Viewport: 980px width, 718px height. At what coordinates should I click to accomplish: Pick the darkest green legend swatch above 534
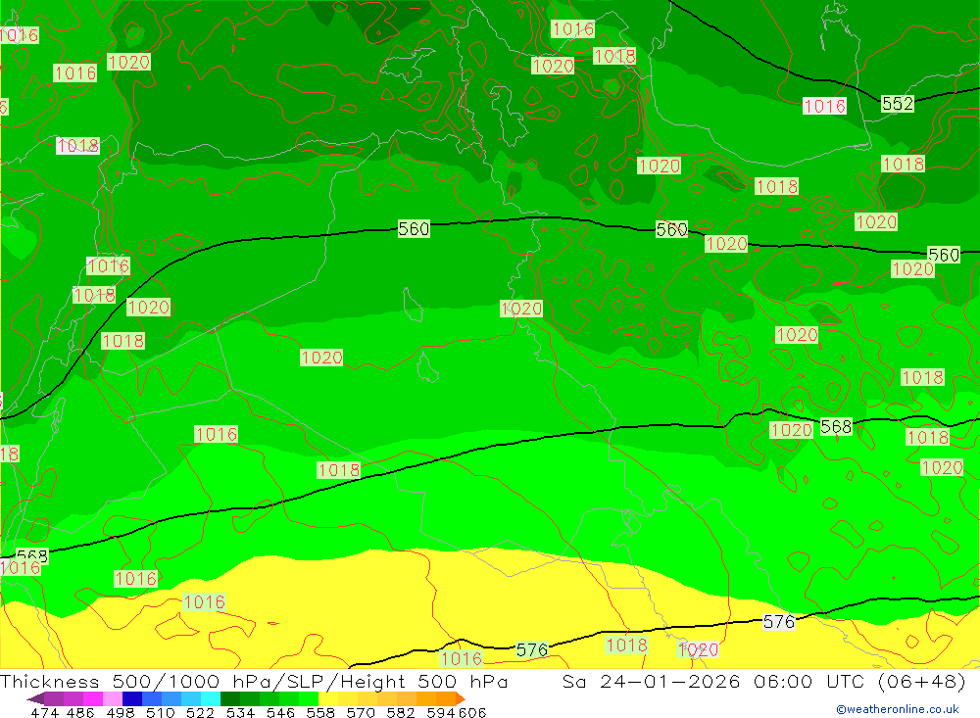(230, 698)
